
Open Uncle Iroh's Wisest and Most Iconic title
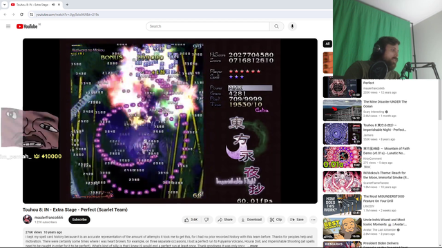tap(385, 222)
